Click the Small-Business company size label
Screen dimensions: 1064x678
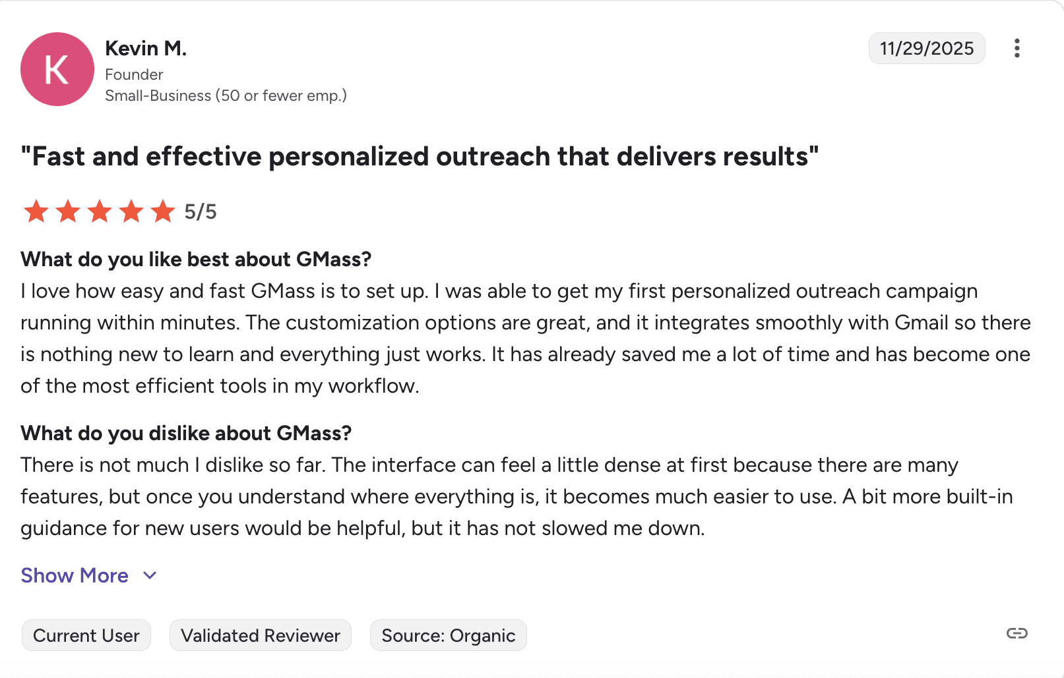pos(226,96)
